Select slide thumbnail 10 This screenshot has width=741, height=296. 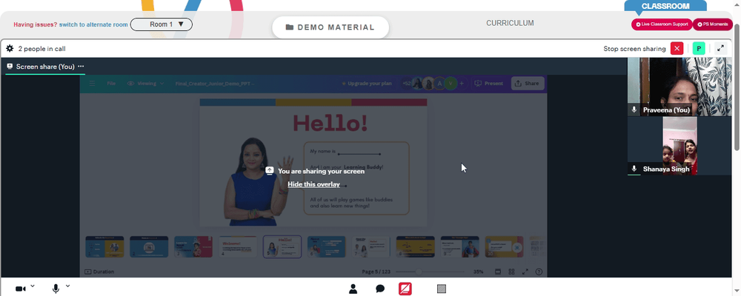(x=504, y=246)
